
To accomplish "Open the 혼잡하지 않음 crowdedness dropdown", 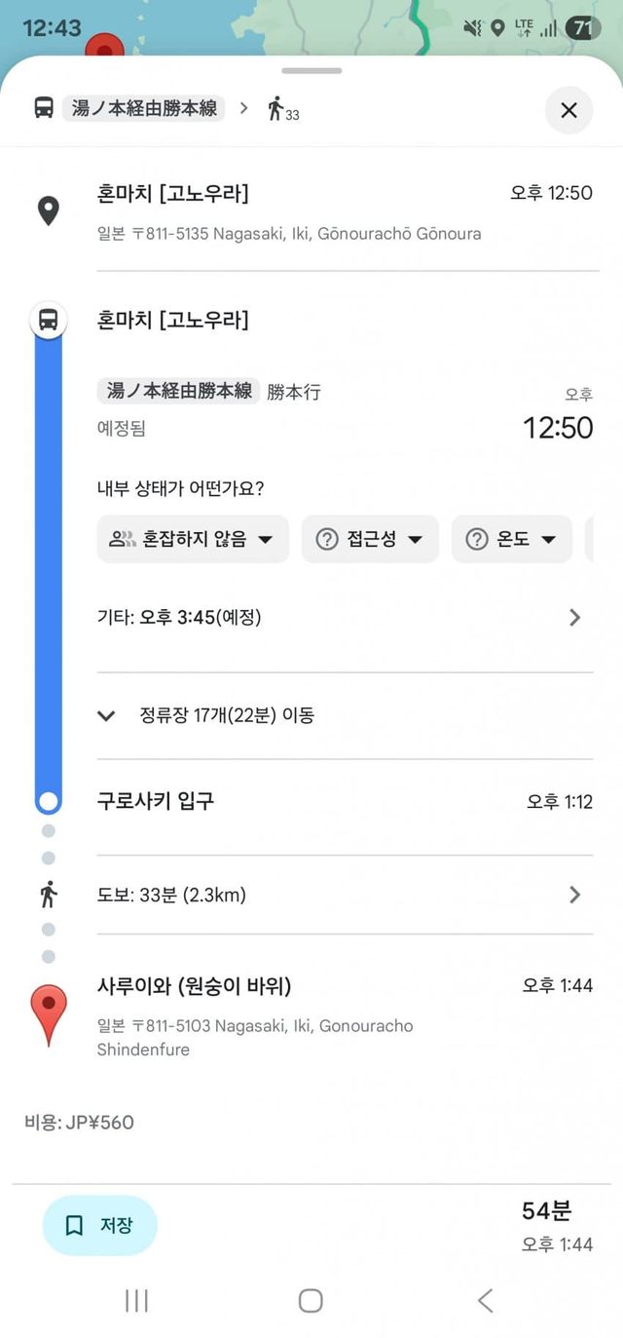I will [x=193, y=539].
